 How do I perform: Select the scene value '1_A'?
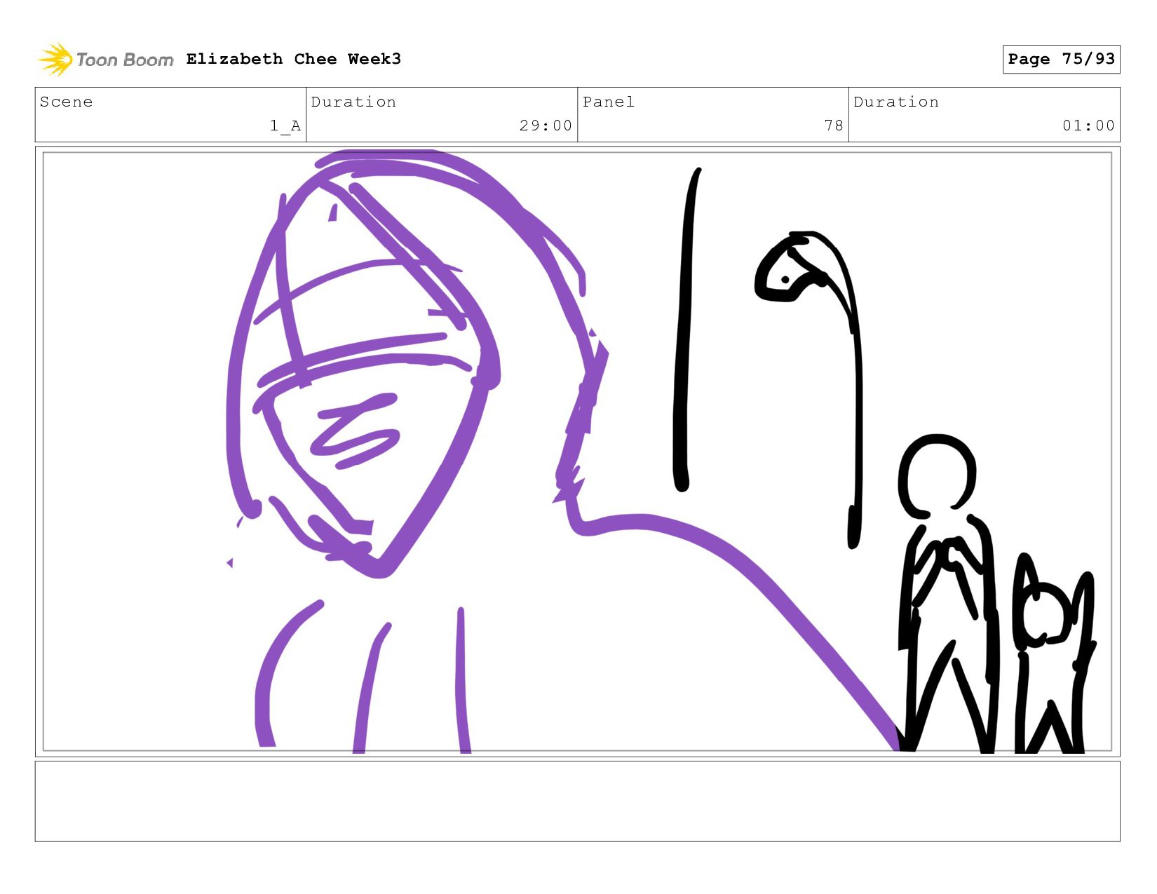tap(285, 126)
